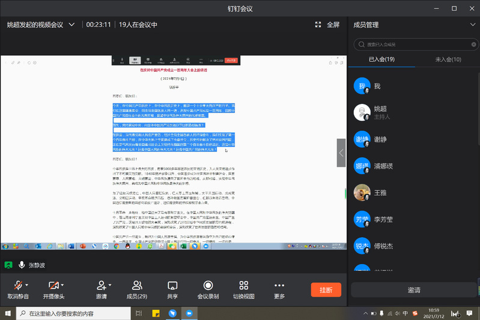Viewport: 480px width, 320px height.
Task: Select the 已入会(19) tab
Action: point(381,59)
